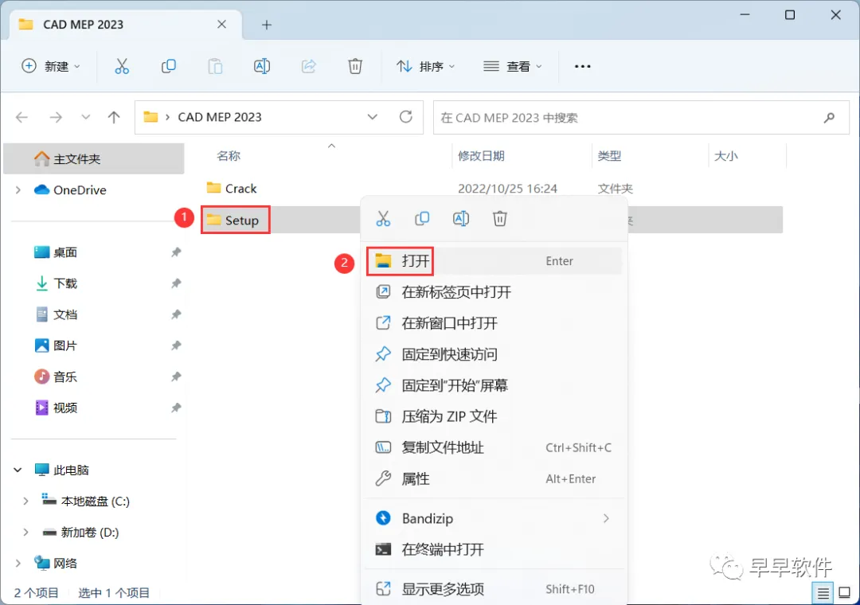Switch to details view in status bar
The height and width of the screenshot is (605, 860).
[823, 593]
